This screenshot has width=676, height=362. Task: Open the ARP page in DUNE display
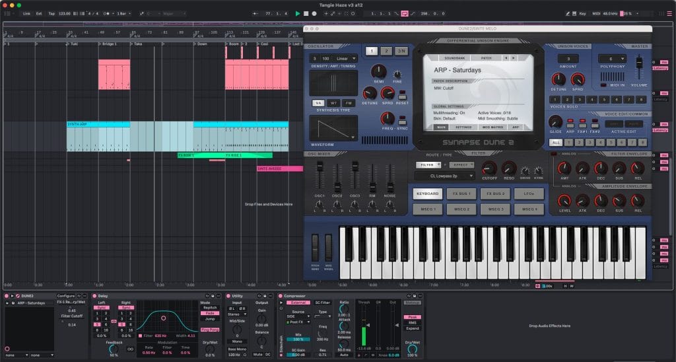[x=516, y=127]
